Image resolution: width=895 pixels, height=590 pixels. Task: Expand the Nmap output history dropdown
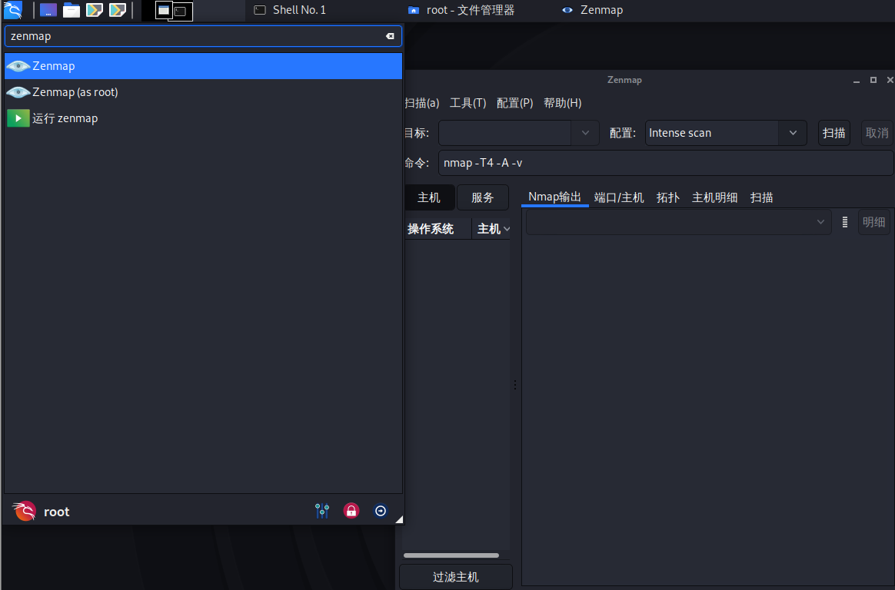pos(820,222)
